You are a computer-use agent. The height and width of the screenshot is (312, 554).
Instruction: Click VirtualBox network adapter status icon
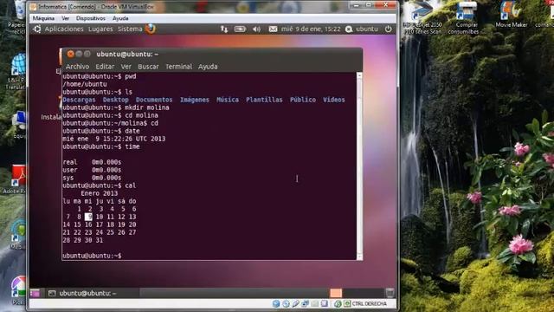pyautogui.click(x=305, y=304)
